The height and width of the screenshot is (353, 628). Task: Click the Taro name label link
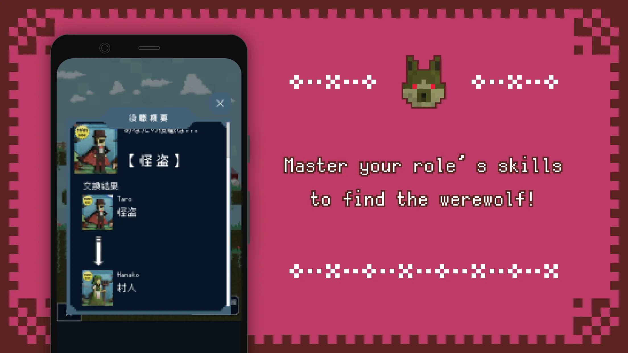125,199
